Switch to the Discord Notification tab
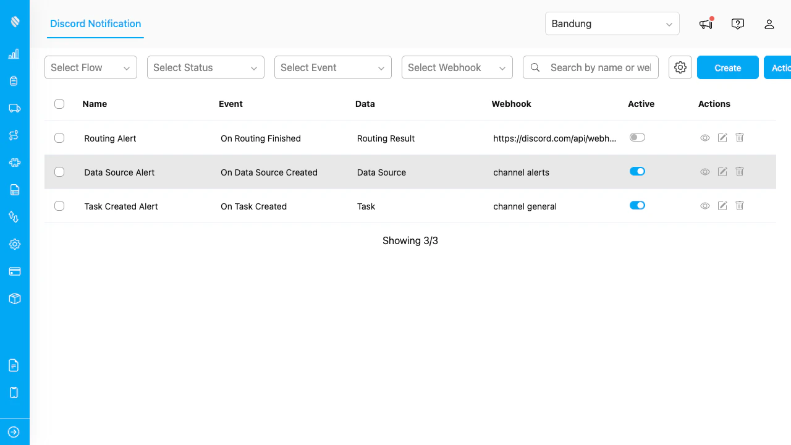The height and width of the screenshot is (445, 791). (x=95, y=23)
